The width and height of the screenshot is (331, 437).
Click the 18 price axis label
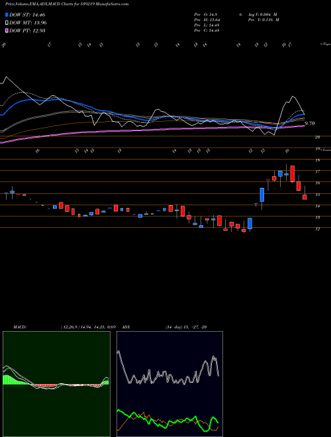(317, 160)
